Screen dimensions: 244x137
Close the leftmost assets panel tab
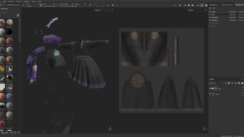point(4,5)
